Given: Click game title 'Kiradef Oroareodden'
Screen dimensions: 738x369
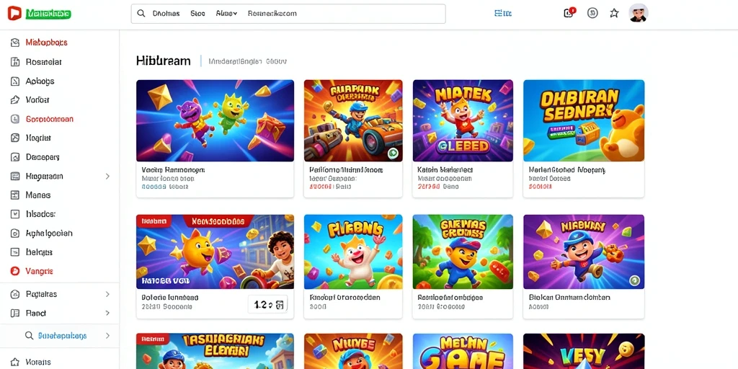Looking at the screenshot, I should [x=344, y=298].
